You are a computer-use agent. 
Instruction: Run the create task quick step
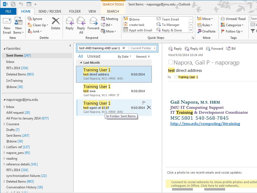(134, 25)
